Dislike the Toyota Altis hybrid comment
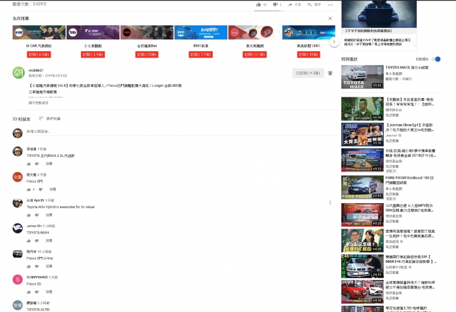Image resolution: width=456 pixels, height=312 pixels. (37, 215)
